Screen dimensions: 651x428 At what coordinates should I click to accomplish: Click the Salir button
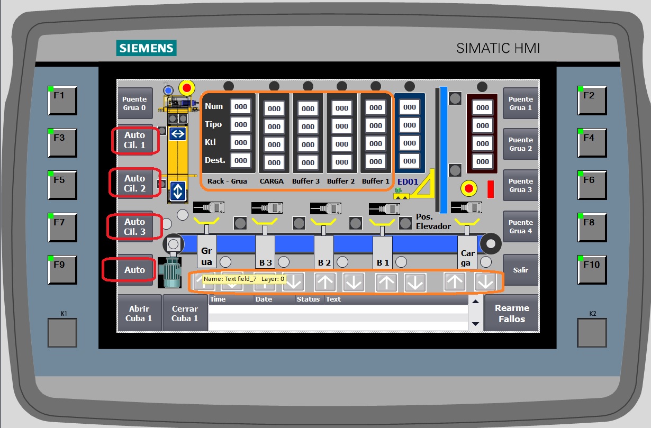(521, 270)
